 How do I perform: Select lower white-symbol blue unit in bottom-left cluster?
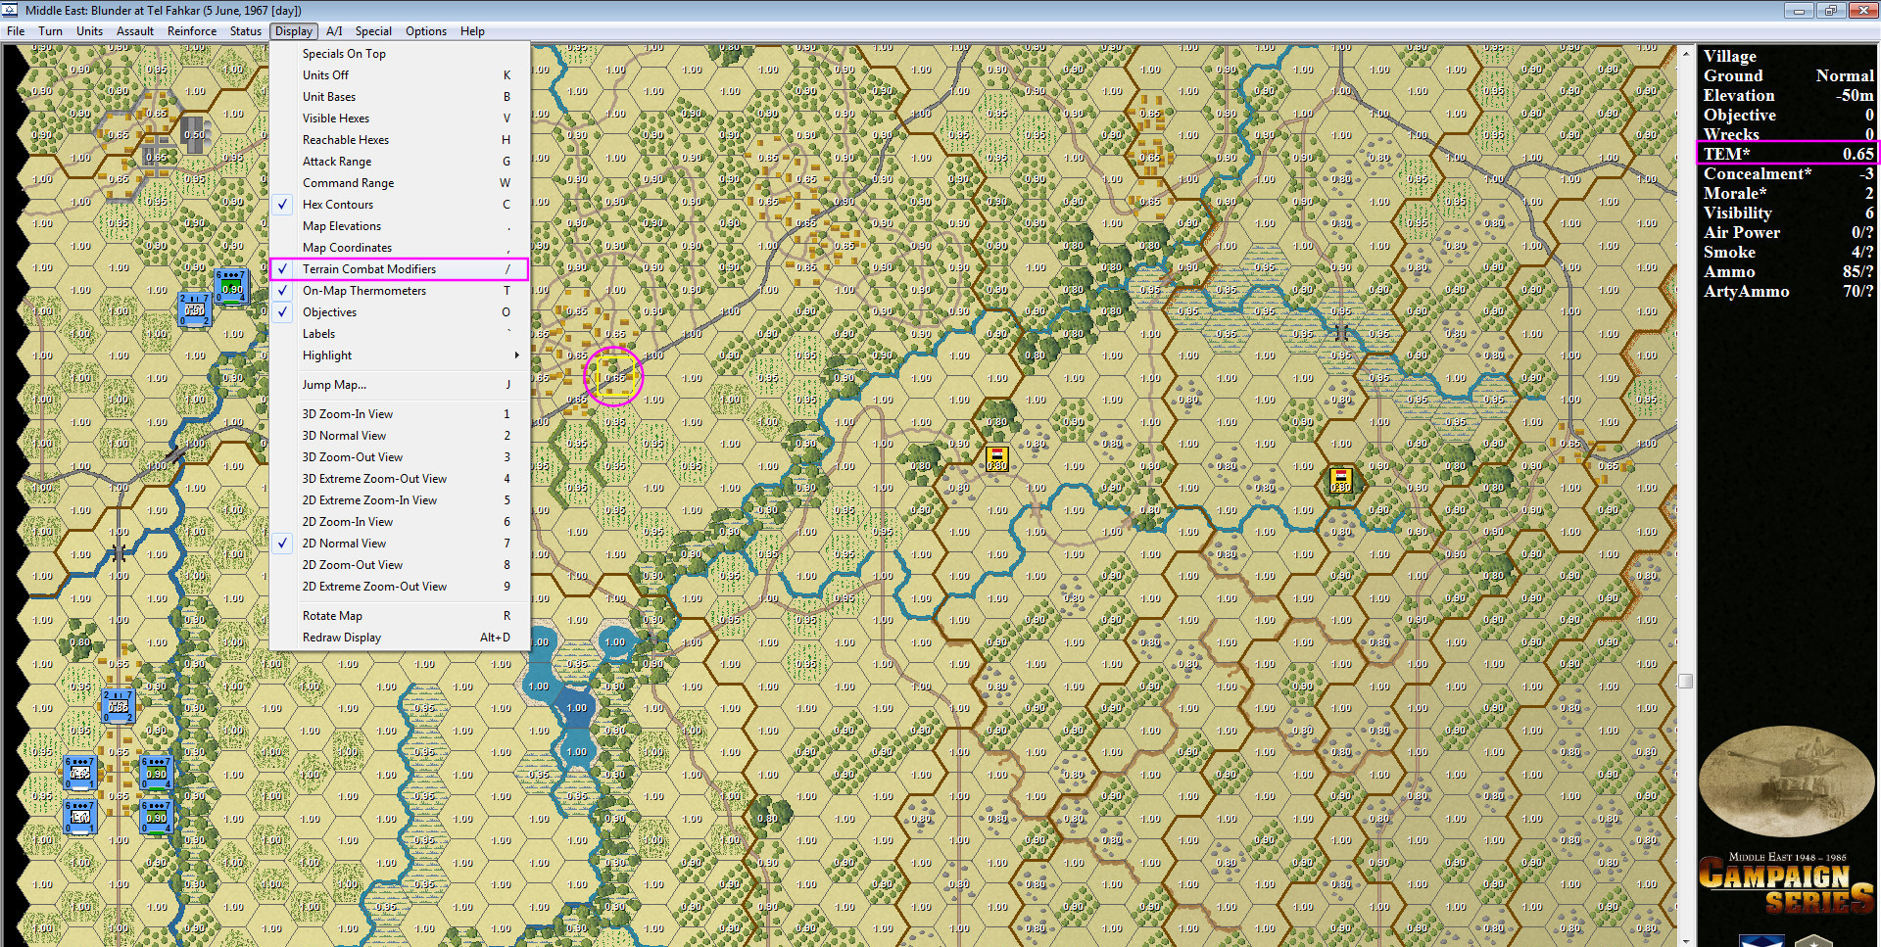(x=80, y=817)
